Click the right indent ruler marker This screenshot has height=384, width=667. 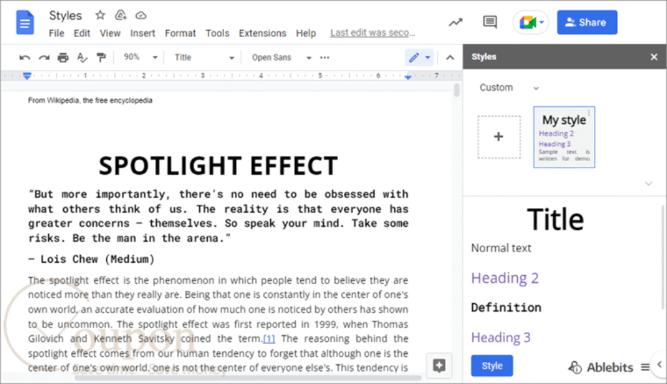coord(408,77)
